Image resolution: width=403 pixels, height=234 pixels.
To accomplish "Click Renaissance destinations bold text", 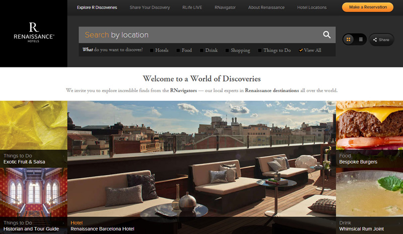I will (272, 91).
